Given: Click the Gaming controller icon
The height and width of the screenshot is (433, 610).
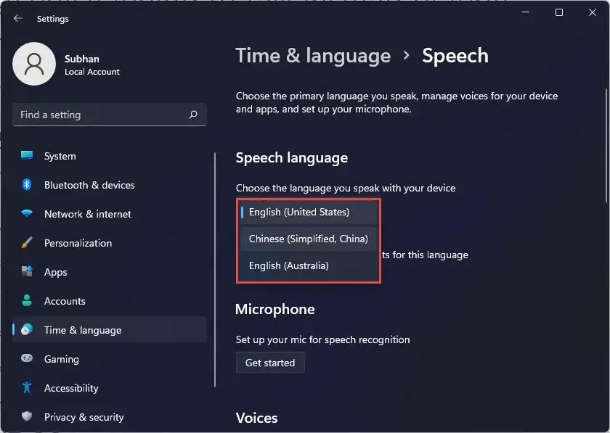Looking at the screenshot, I should [x=27, y=358].
